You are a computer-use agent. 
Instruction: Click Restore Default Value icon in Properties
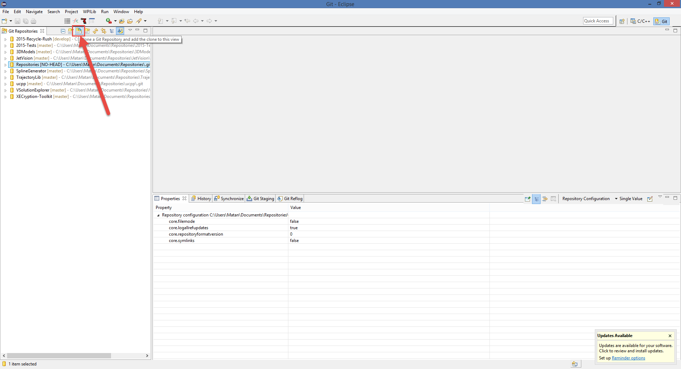[x=553, y=199]
